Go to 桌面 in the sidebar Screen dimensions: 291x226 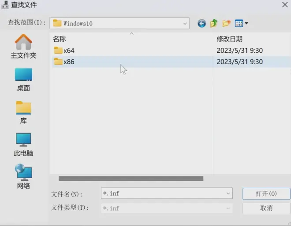(x=23, y=80)
